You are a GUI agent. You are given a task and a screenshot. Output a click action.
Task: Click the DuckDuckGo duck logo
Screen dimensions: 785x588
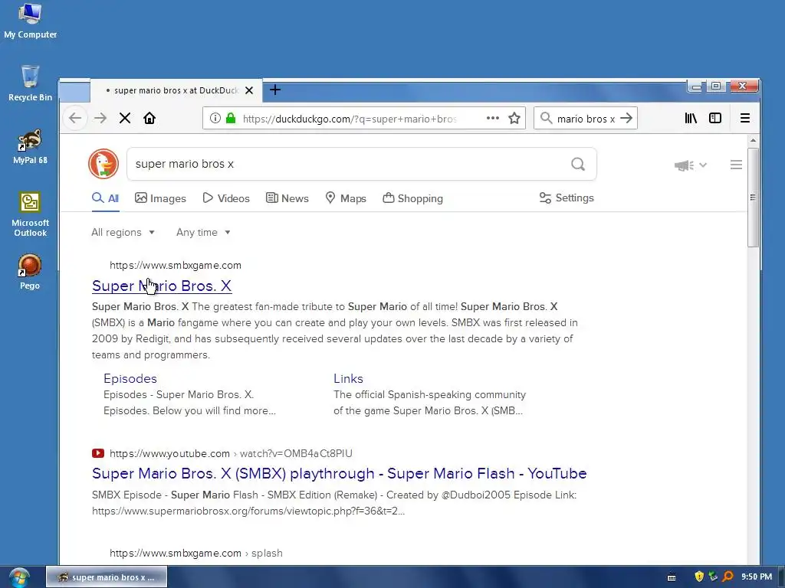coord(103,164)
